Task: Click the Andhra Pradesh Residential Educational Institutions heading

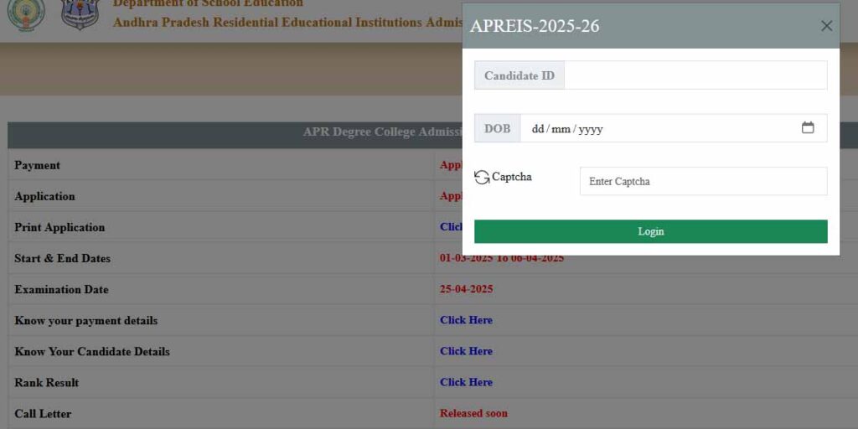Action: point(288,23)
